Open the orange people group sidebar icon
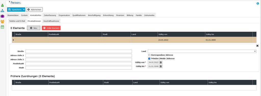The width and height of the screenshot is (261, 96). click(2, 22)
